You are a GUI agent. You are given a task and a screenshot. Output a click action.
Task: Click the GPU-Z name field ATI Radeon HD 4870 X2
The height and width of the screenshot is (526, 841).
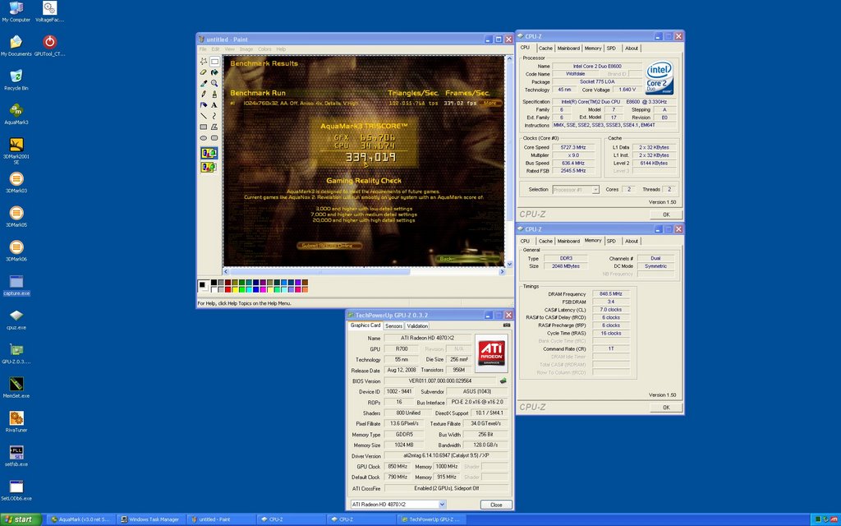pos(427,338)
